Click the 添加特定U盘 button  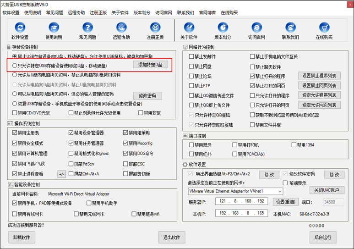tap(150, 65)
